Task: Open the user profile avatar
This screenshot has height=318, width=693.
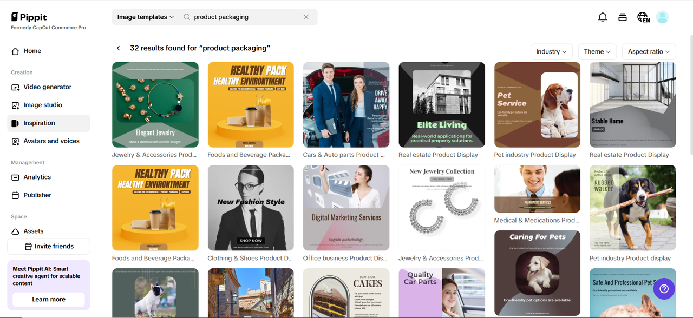Action: tap(662, 17)
